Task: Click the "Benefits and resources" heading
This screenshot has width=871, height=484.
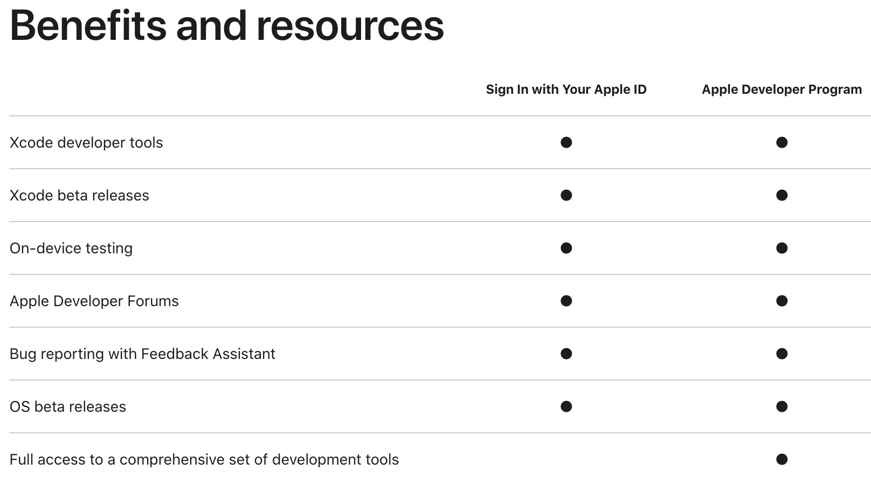Action: click(x=226, y=26)
